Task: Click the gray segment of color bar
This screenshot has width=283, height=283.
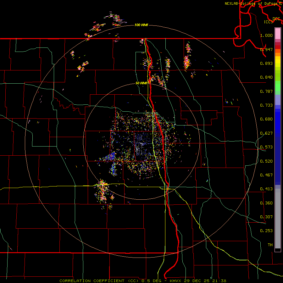Action: point(278,219)
